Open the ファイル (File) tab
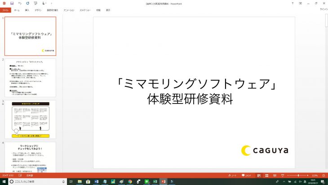The image size is (328, 185). 5,10
